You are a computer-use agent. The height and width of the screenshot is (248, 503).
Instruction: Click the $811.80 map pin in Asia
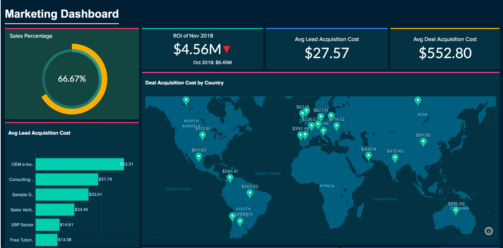423,142
